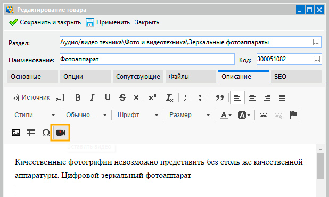Click Закрыть in toolbar
329x197 pixels.
pos(147,22)
